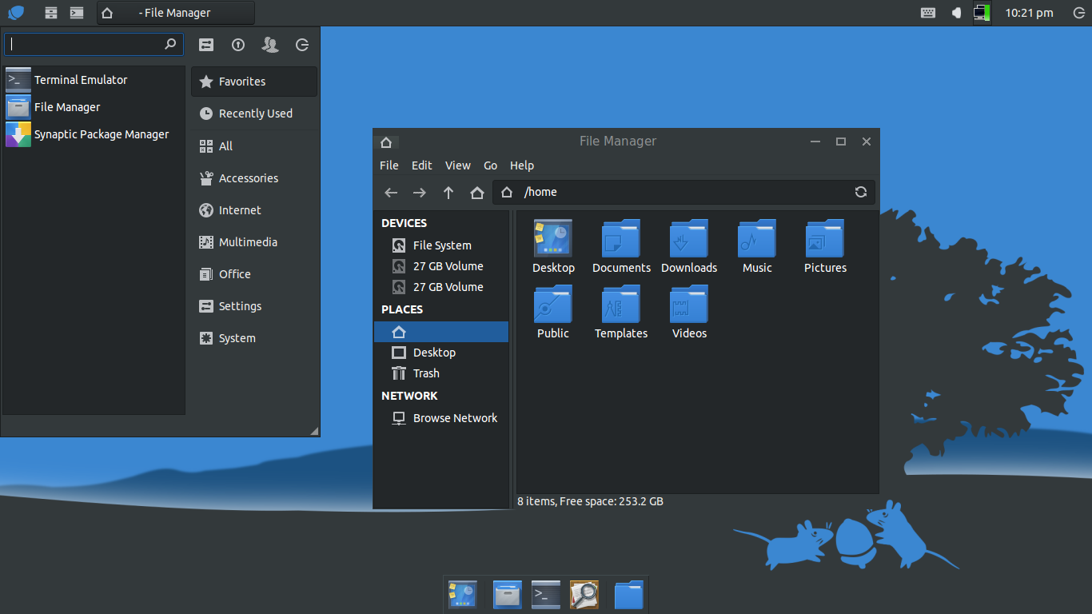Launch Synaptic Package Manager
The height and width of the screenshot is (614, 1092).
click(x=102, y=134)
